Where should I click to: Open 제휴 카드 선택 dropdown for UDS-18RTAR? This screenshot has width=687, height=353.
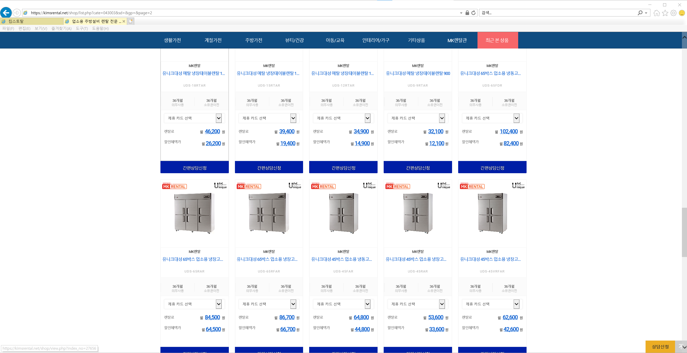click(195, 118)
